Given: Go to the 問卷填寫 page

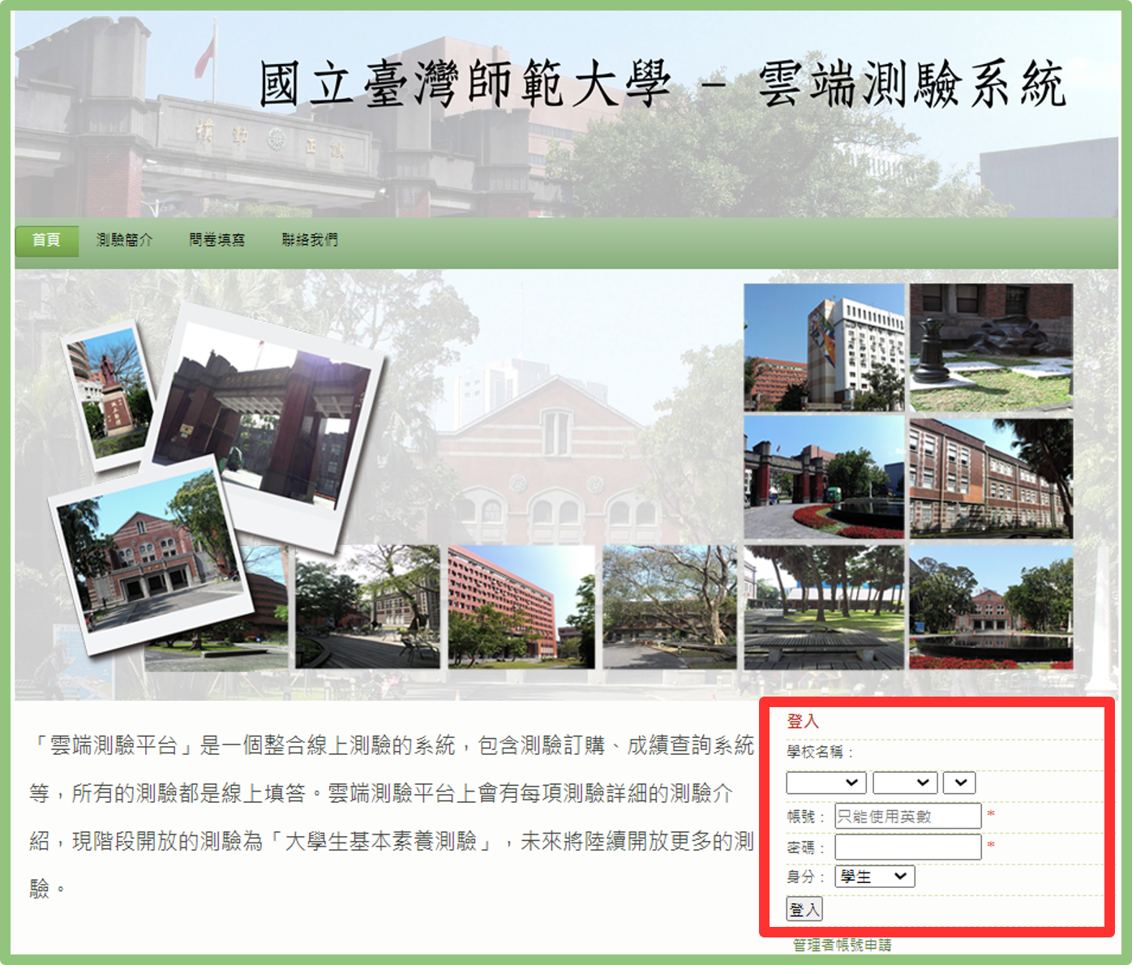Looking at the screenshot, I should tap(217, 240).
